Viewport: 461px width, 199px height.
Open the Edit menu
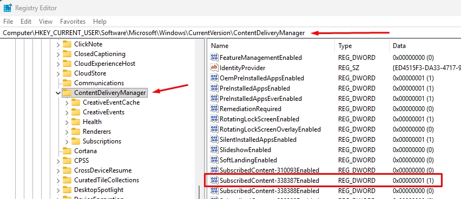tap(26, 22)
